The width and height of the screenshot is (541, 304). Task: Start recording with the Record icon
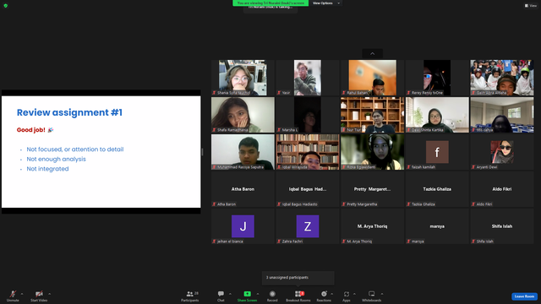click(272, 294)
